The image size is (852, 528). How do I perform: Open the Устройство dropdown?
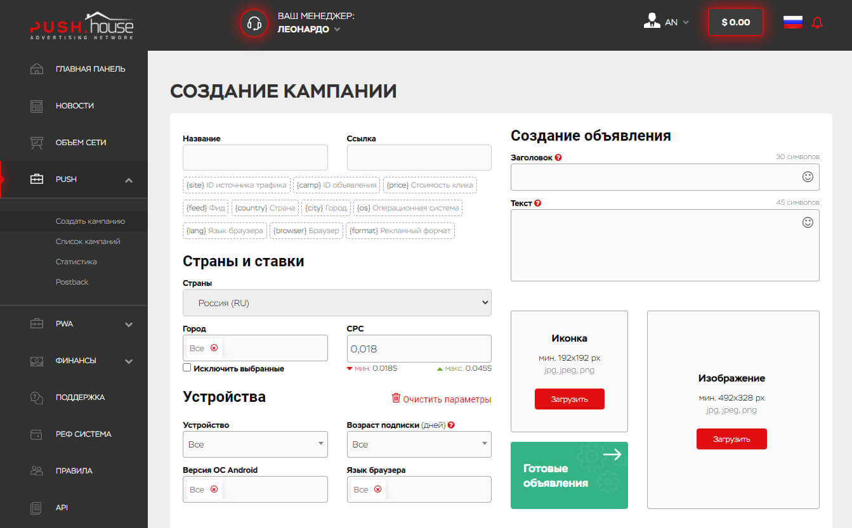(x=254, y=444)
